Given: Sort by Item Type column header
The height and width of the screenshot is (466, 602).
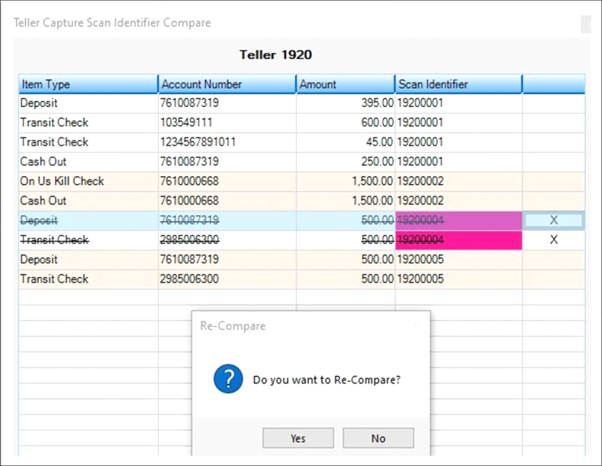Looking at the screenshot, I should click(88, 84).
